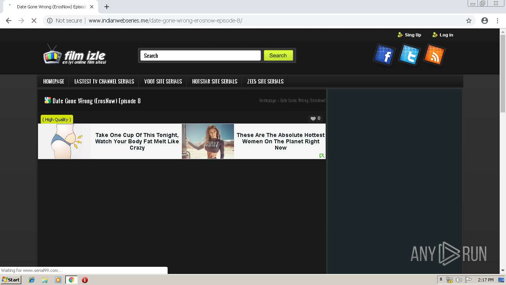
Task: Focus the Search text field
Action: click(x=200, y=55)
